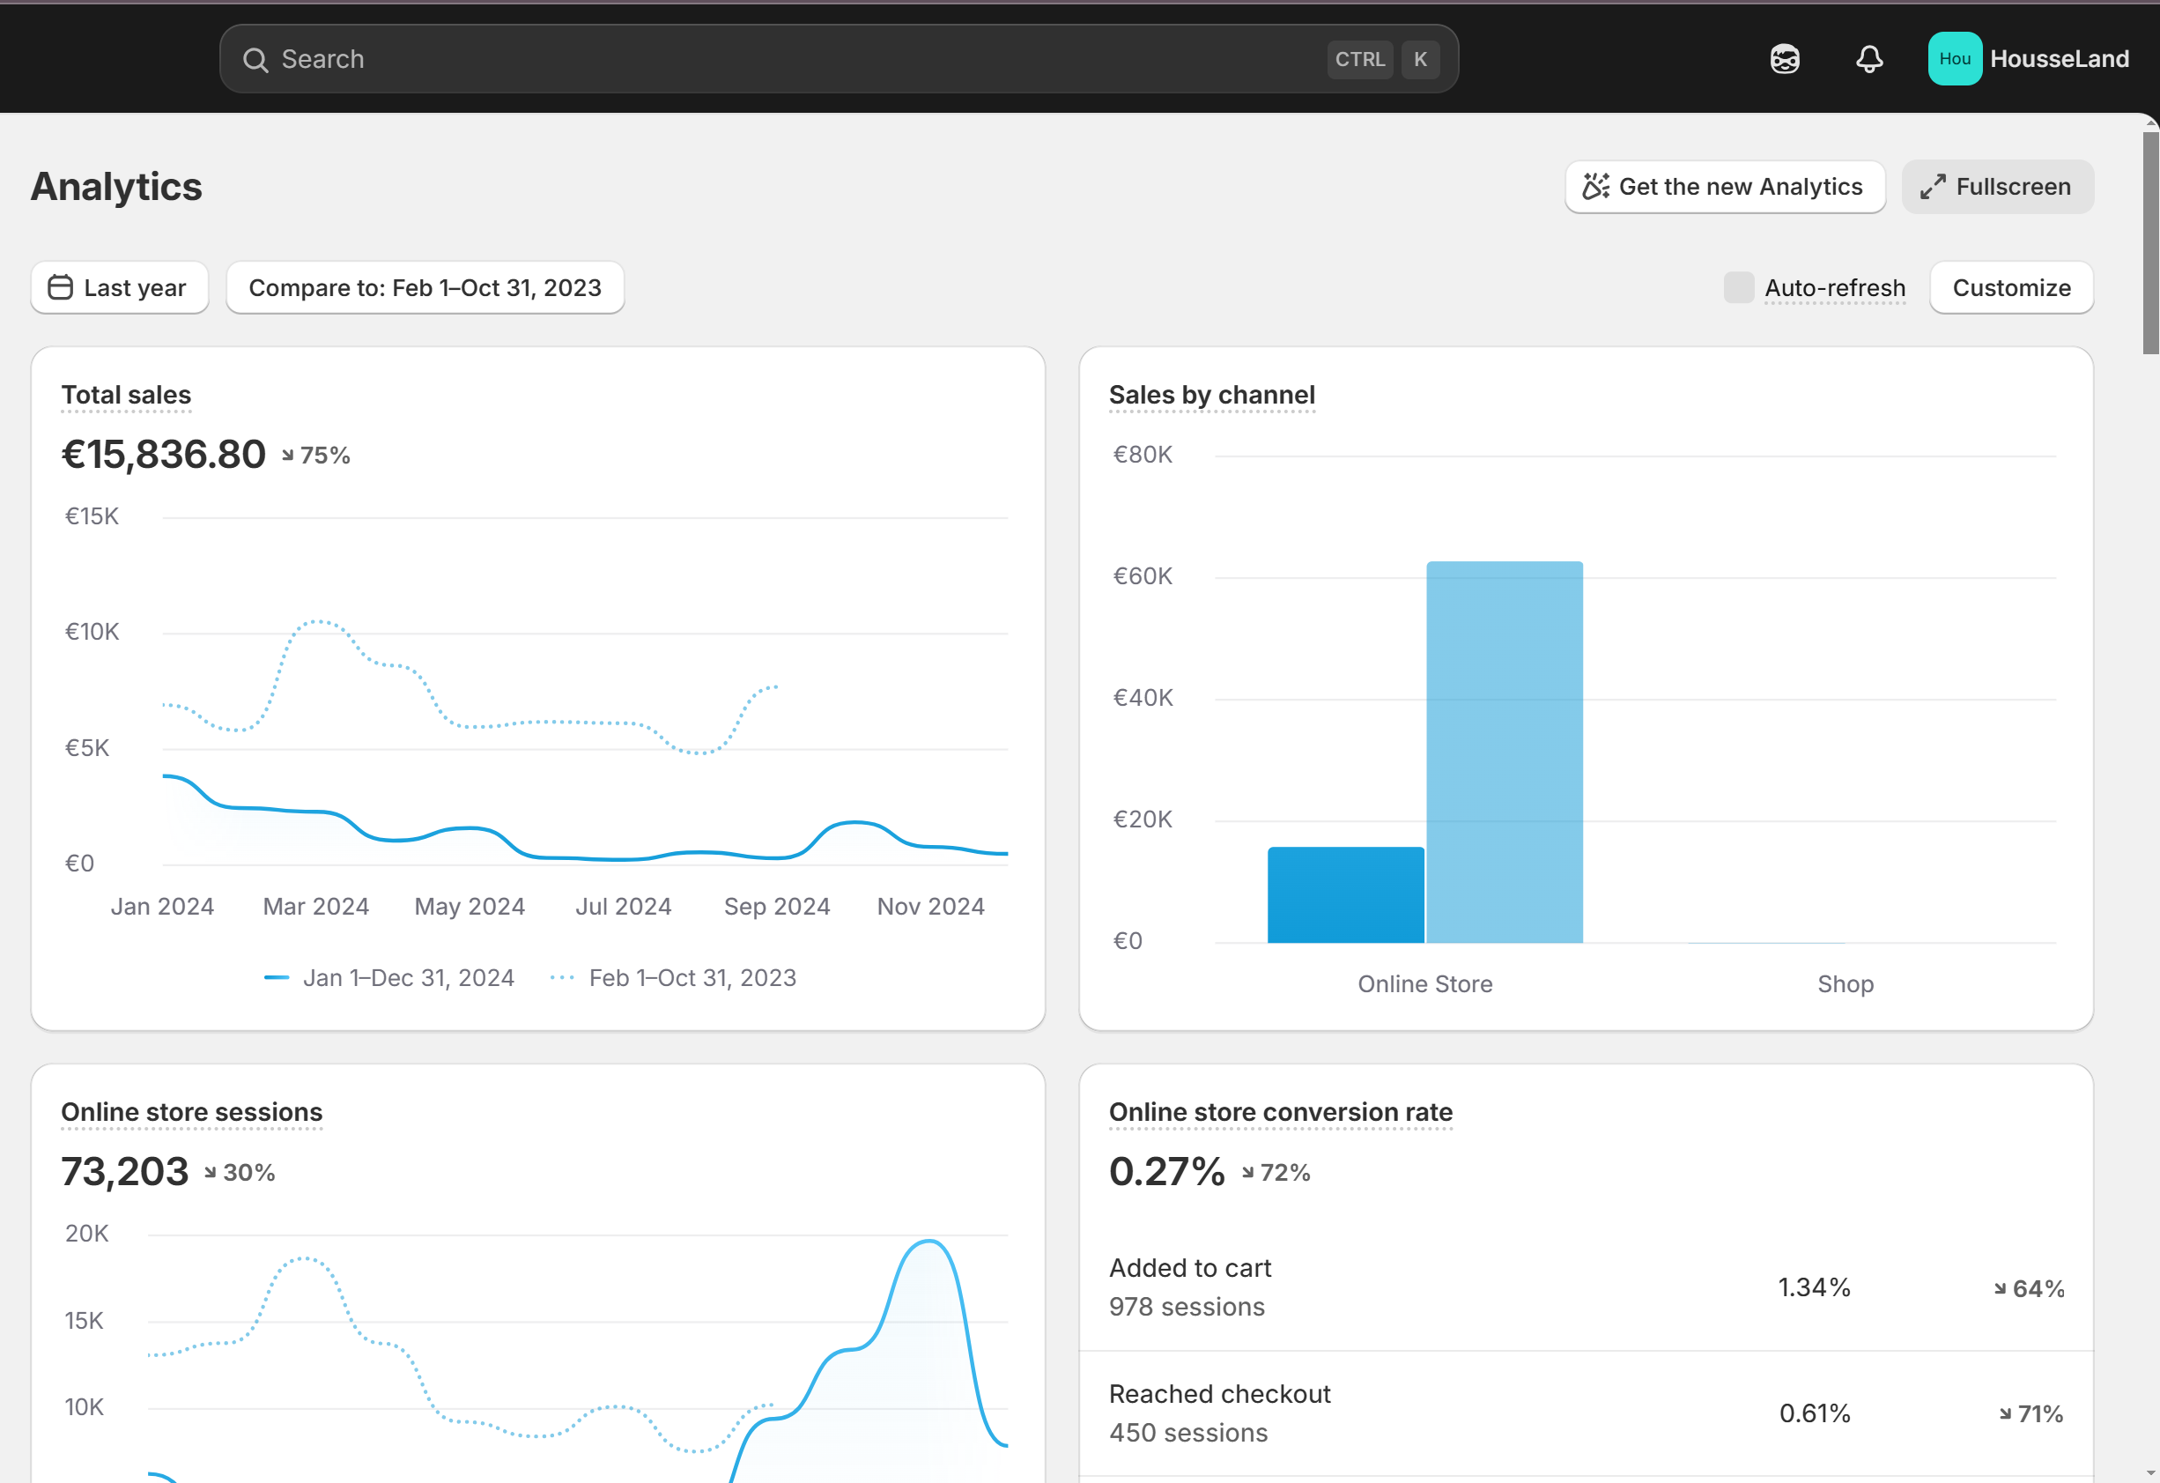
Task: Click the down-arrow icon beside 64%
Action: coord(2001,1288)
